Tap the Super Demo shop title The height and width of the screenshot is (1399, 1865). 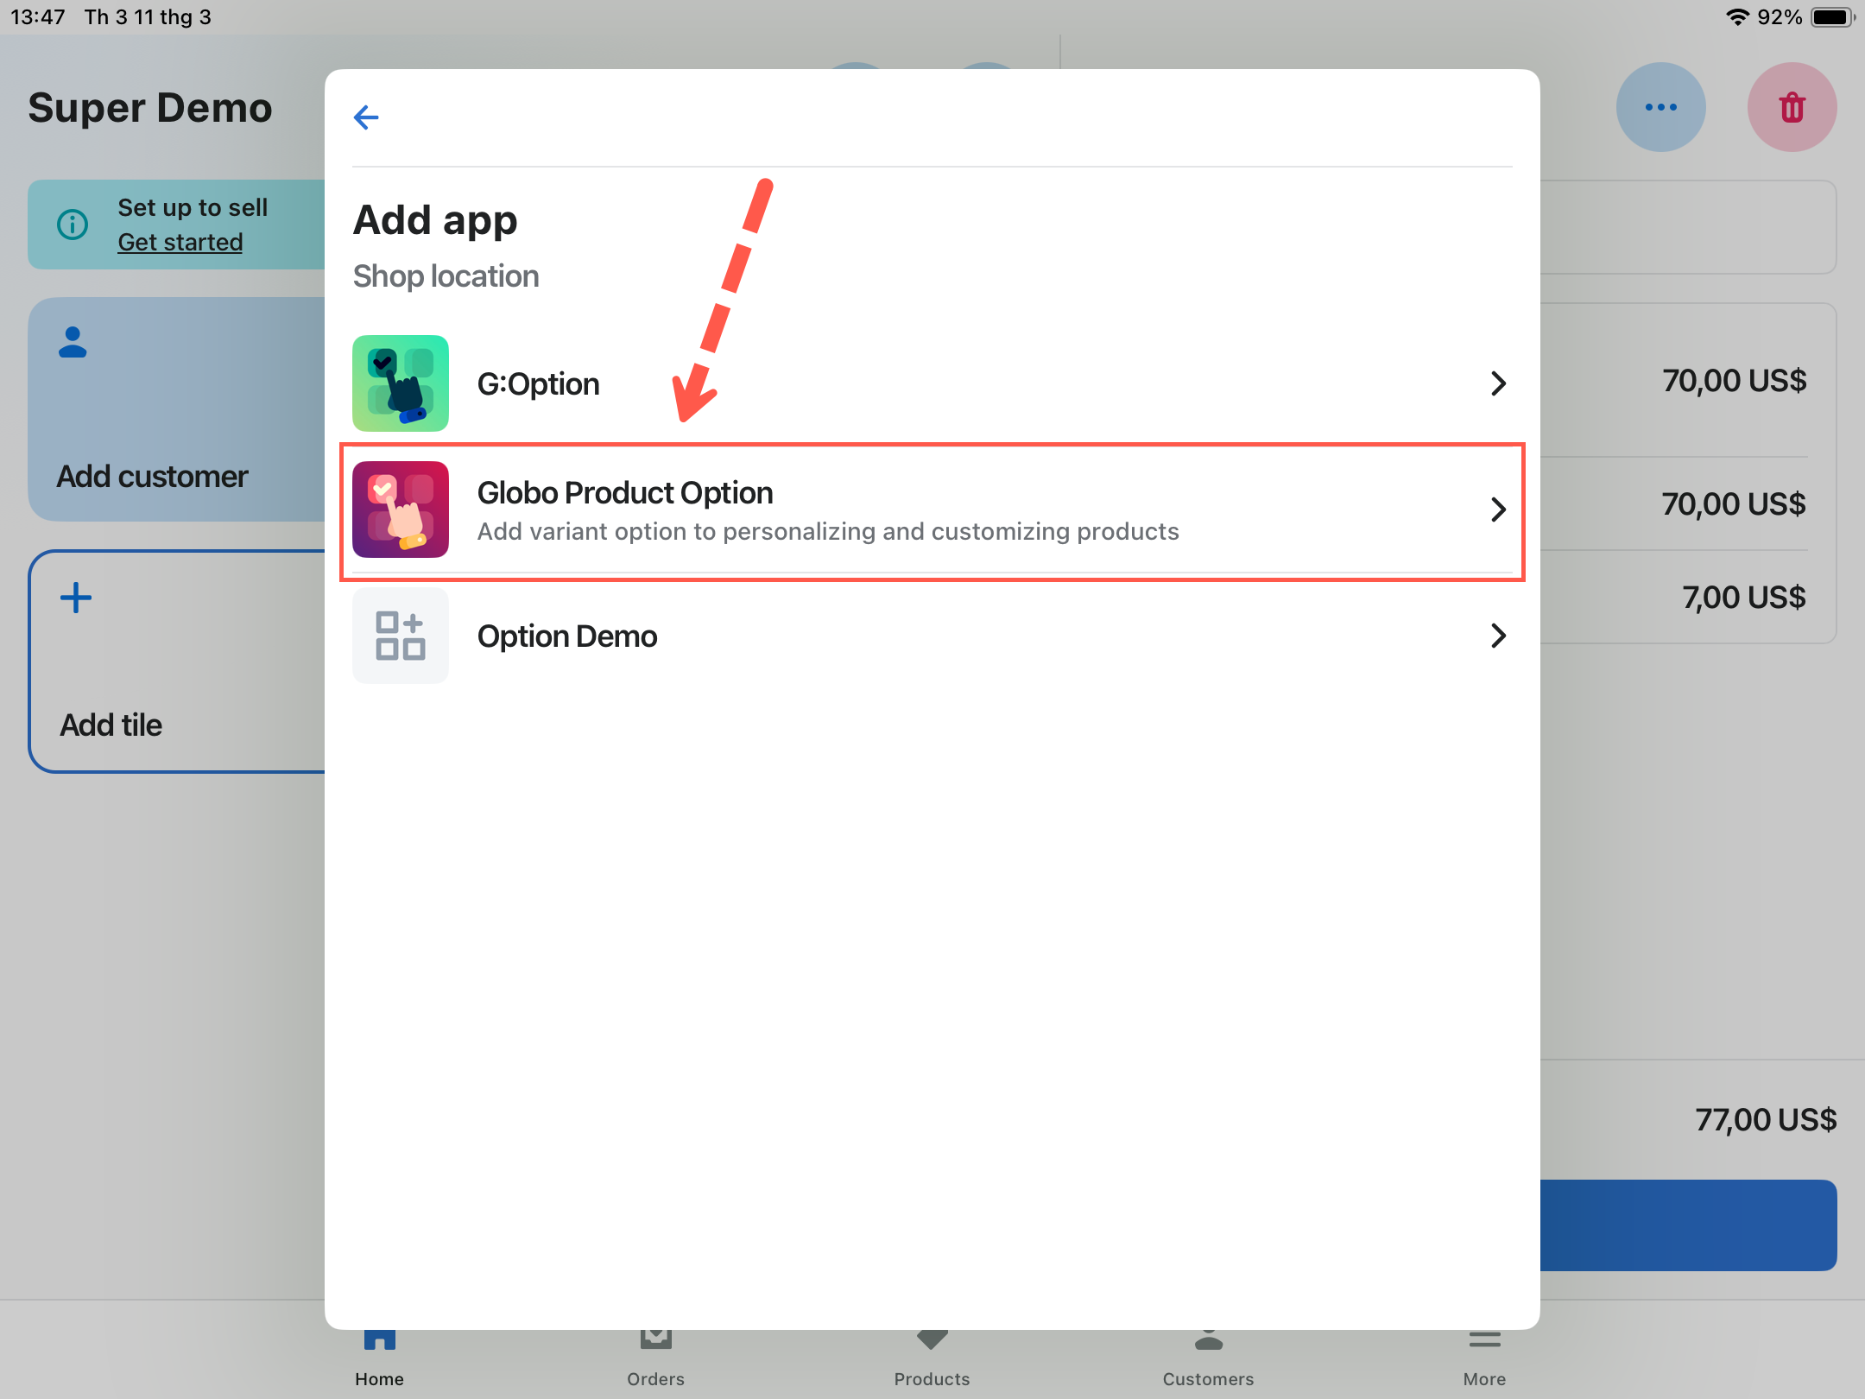(x=150, y=108)
